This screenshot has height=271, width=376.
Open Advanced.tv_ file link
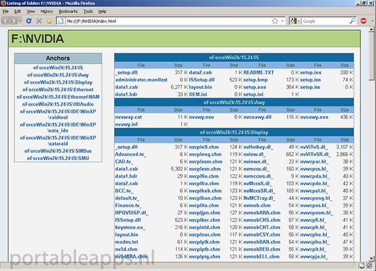click(x=130, y=155)
